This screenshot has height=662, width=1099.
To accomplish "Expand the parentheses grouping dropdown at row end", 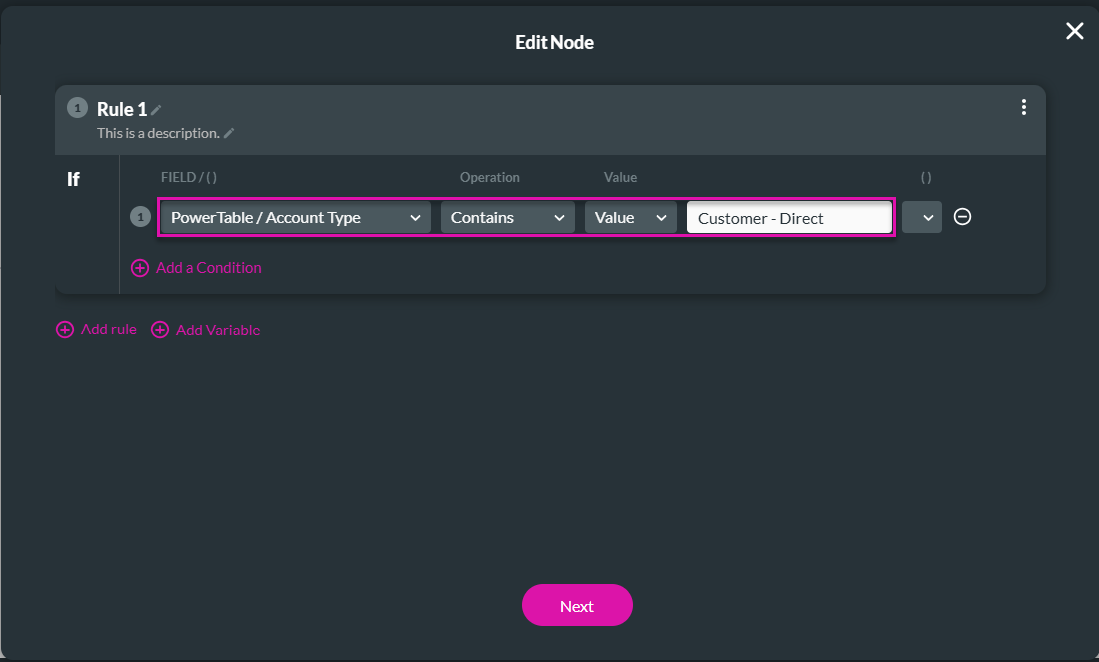I will (x=921, y=217).
